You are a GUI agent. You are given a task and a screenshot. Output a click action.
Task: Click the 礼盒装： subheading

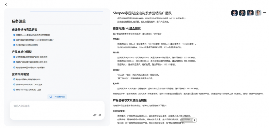pos(116,83)
